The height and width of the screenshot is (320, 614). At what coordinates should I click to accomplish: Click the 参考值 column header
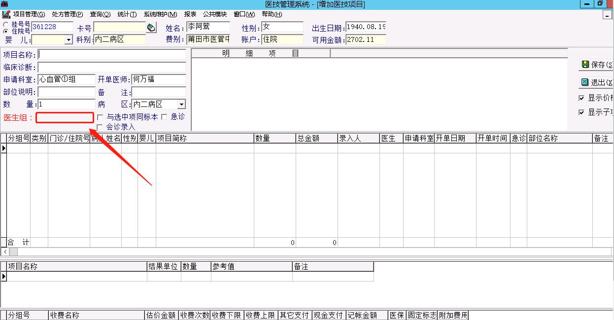252,267
